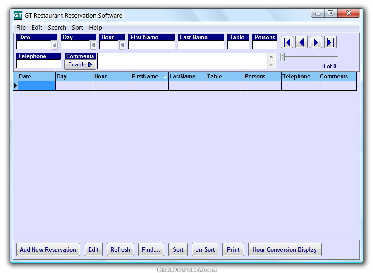Open the Edit menu
This screenshot has height=273, width=373.
(x=37, y=28)
